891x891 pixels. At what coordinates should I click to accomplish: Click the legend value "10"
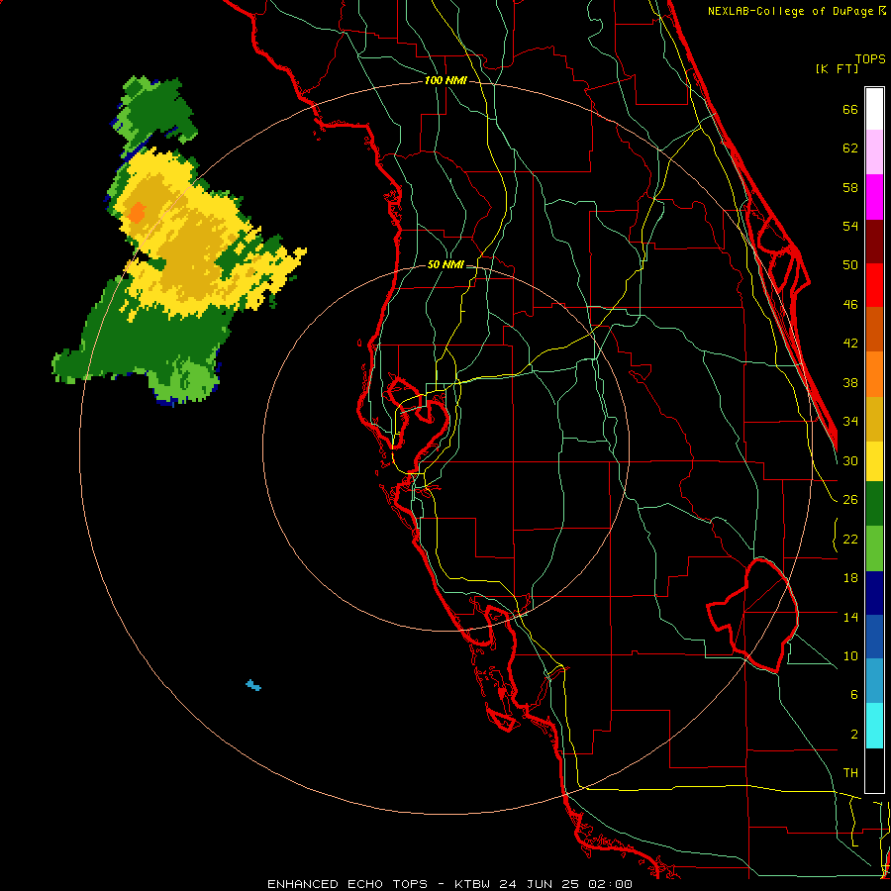point(850,656)
